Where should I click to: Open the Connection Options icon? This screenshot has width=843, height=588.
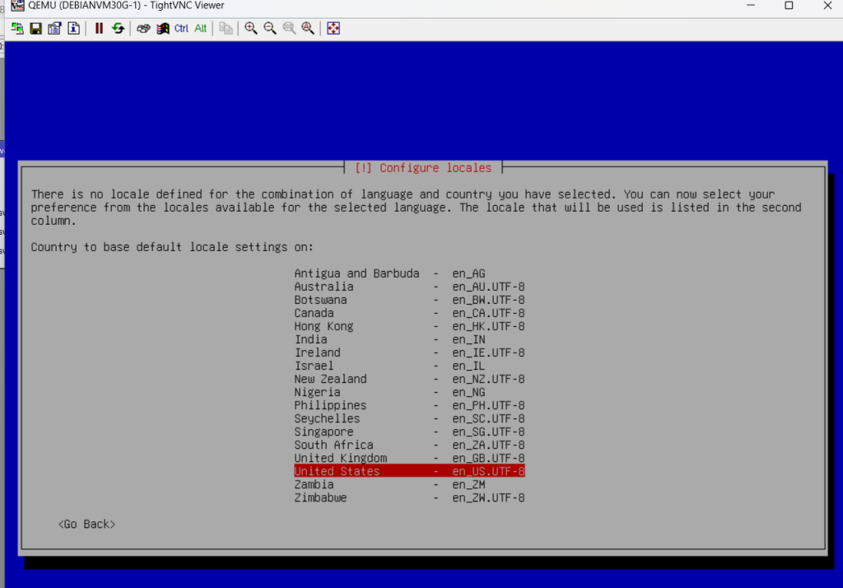(x=54, y=28)
